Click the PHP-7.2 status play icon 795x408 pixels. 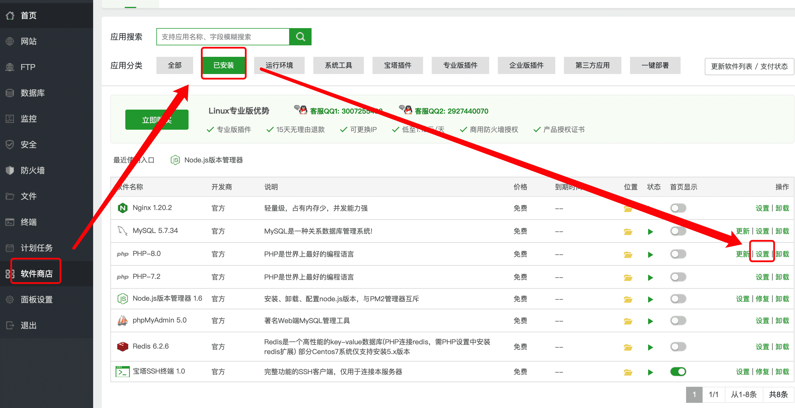[x=650, y=278]
